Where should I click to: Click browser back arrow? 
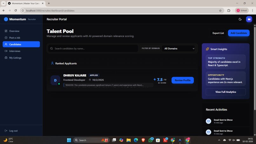click(x=3, y=10)
